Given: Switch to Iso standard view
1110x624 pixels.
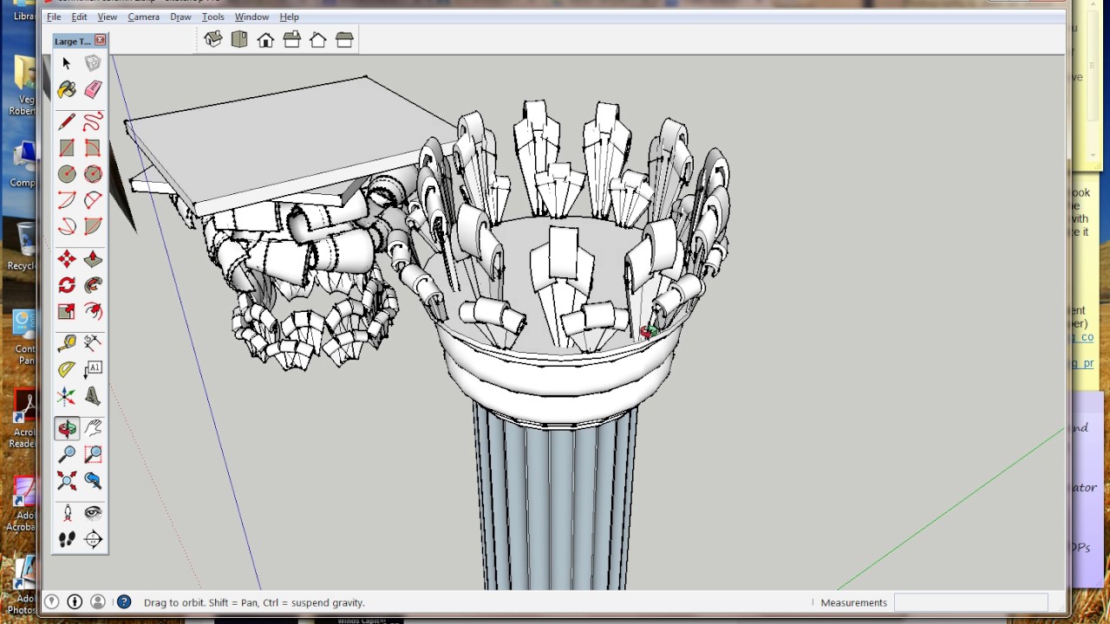Looking at the screenshot, I should (213, 40).
